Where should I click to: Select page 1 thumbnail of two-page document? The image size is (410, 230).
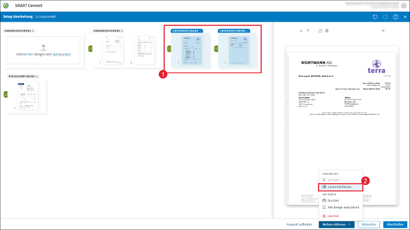point(113,50)
